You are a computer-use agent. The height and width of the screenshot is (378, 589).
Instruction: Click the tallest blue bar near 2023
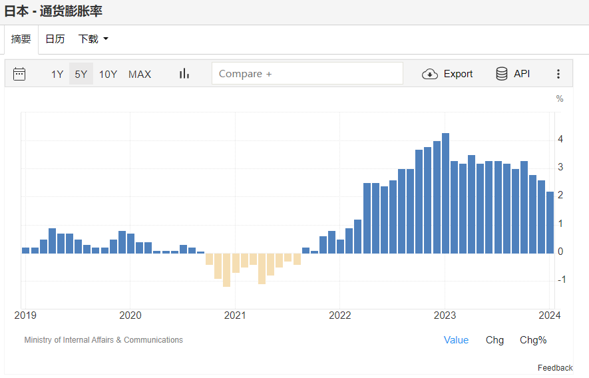[445, 193]
